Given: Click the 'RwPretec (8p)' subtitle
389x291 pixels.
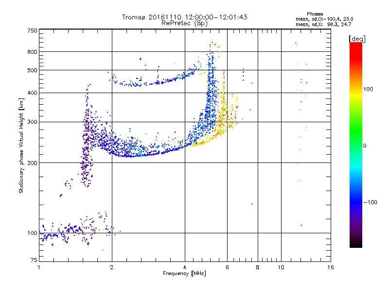Looking at the screenshot, I should click(x=184, y=23).
